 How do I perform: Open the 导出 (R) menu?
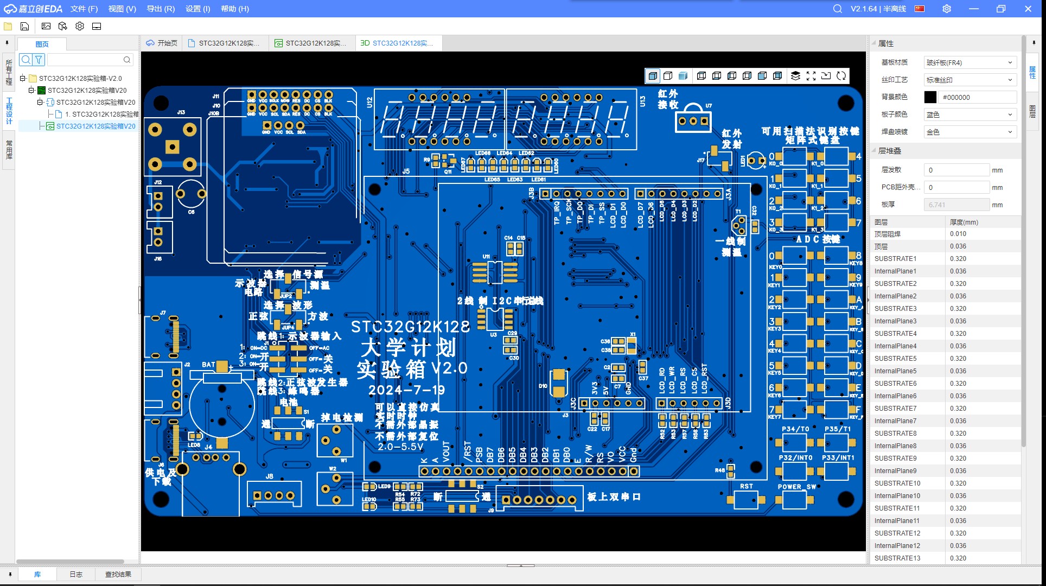coord(161,9)
